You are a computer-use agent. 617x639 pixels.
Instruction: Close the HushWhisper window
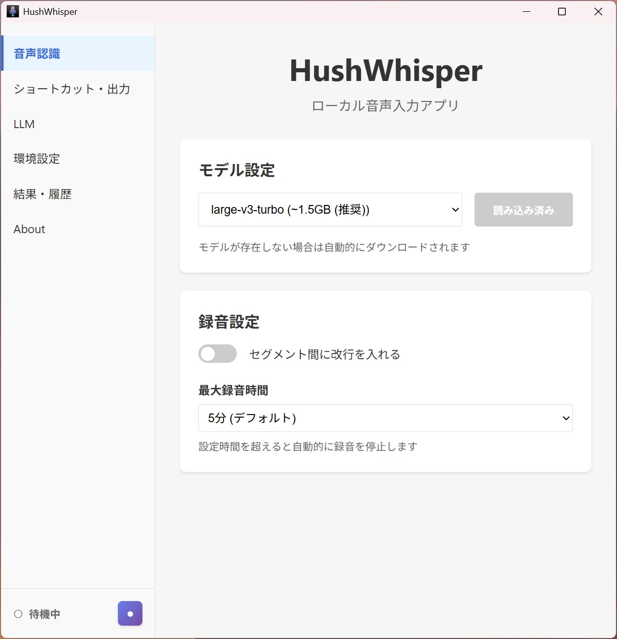click(598, 11)
